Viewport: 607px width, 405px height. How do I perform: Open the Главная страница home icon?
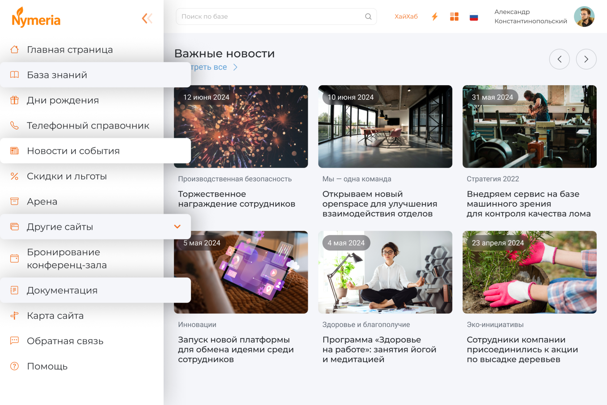(14, 50)
